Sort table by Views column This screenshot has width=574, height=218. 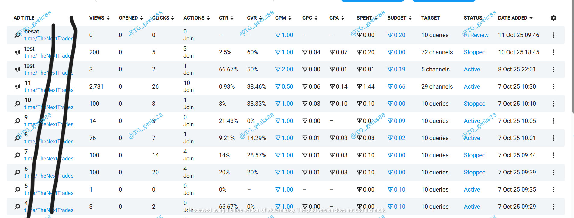[99, 18]
